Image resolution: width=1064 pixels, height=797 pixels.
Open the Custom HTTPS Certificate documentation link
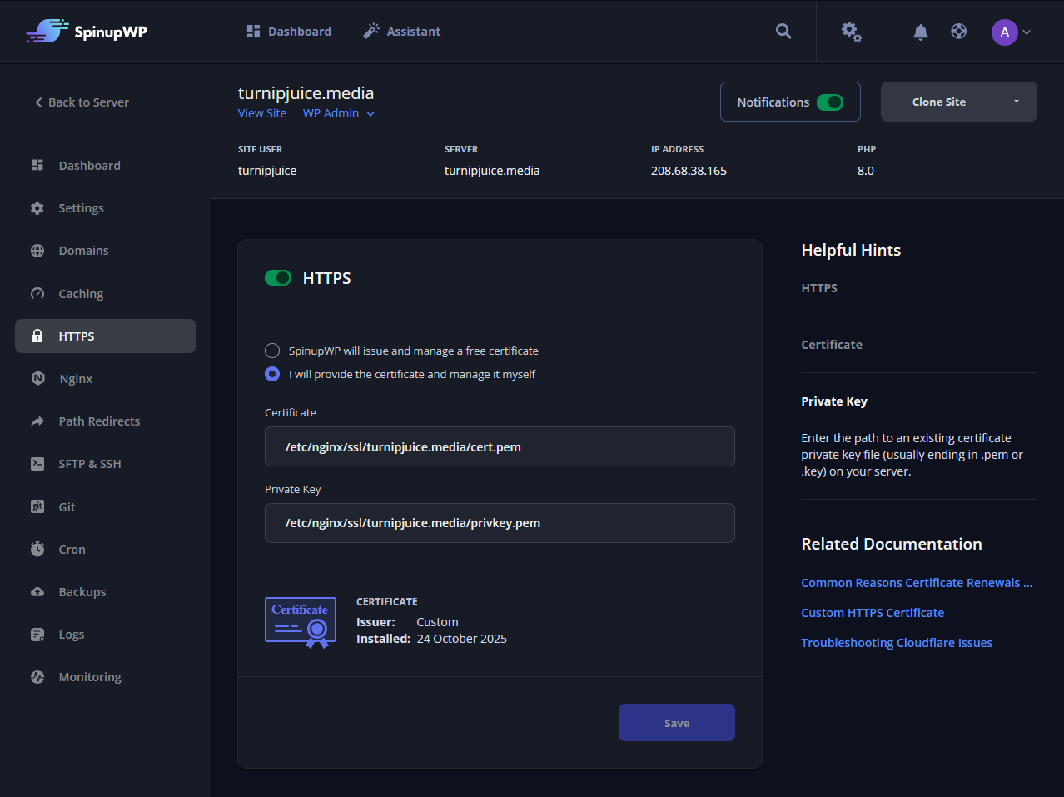coord(872,613)
